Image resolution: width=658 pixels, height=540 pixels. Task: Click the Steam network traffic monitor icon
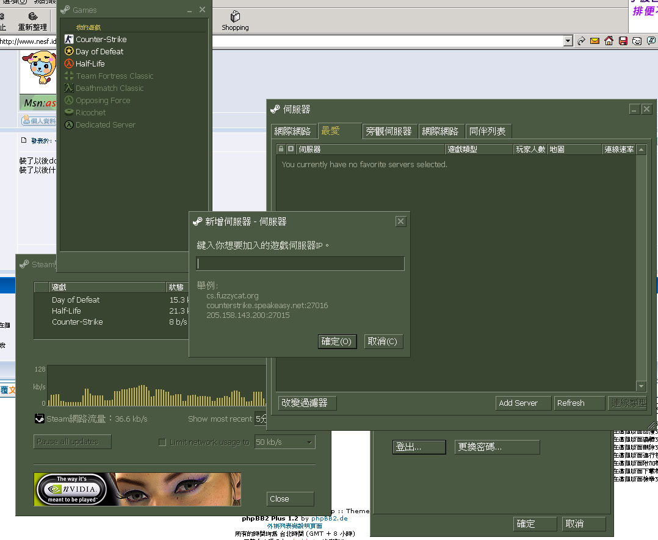point(40,419)
